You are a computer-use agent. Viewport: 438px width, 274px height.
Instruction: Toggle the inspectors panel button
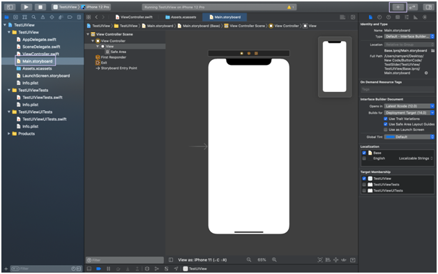click(428, 7)
